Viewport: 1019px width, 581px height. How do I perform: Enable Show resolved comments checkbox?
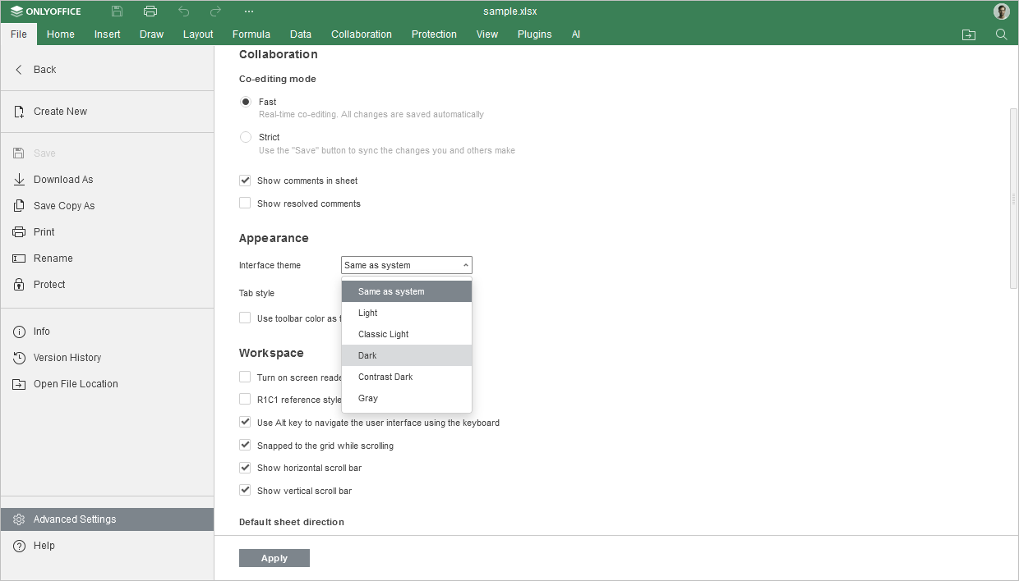[x=245, y=204]
